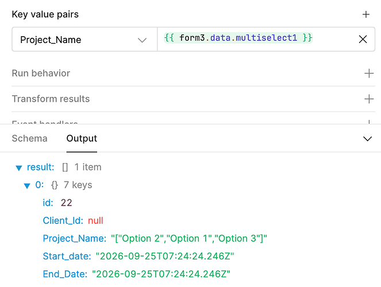Viewport: 381px width, 287px height.
Task: Click the Key value pairs heading
Action: 45,14
